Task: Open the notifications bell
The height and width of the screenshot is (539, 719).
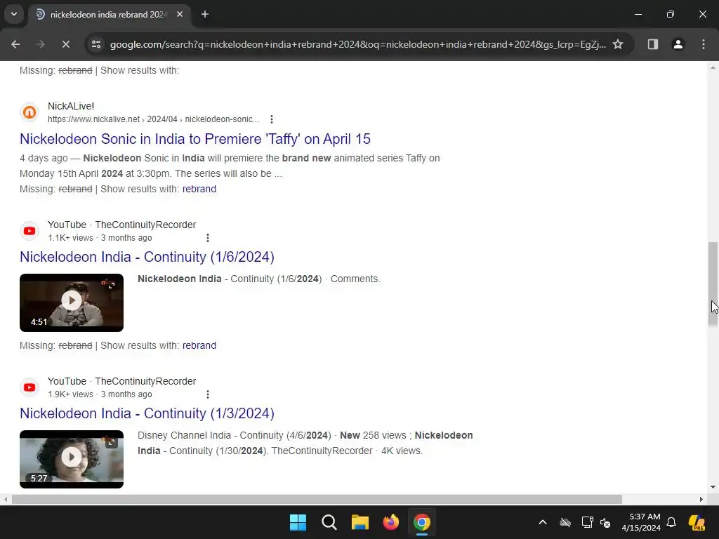Action: (671, 522)
